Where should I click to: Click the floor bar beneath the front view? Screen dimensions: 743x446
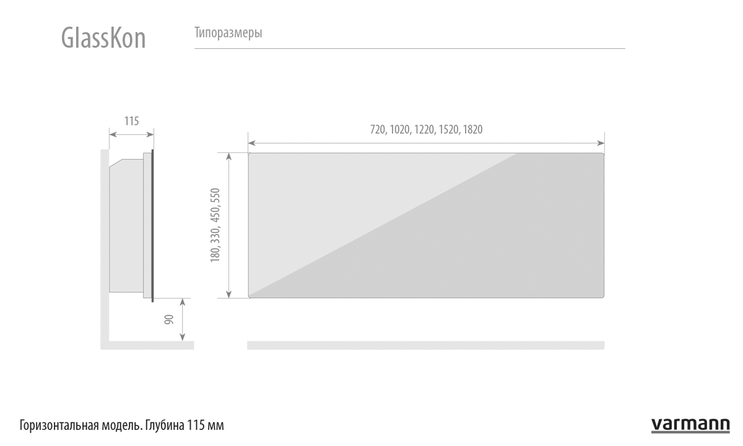tap(426, 345)
